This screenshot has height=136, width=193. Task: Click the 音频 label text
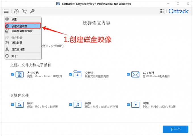click(88, 103)
